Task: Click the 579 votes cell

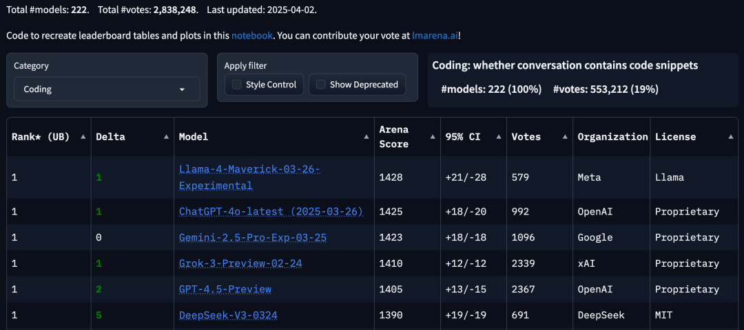Action: click(x=539, y=177)
